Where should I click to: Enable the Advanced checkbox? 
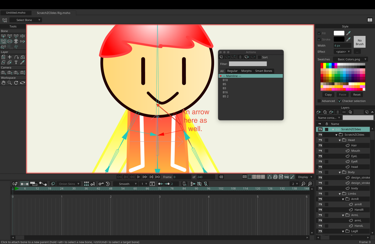(x=319, y=101)
